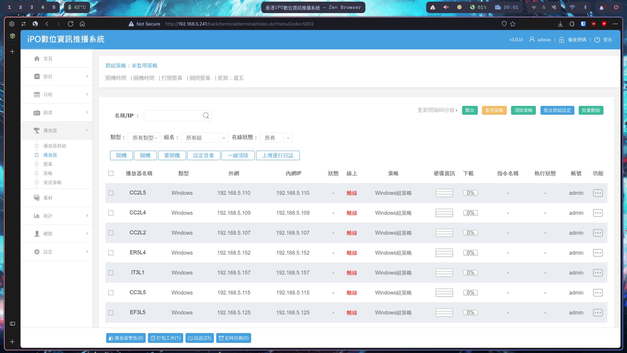The image size is (627, 353).
Task: Expand the 節目 sidebar menu
Action: pyautogui.click(x=56, y=76)
